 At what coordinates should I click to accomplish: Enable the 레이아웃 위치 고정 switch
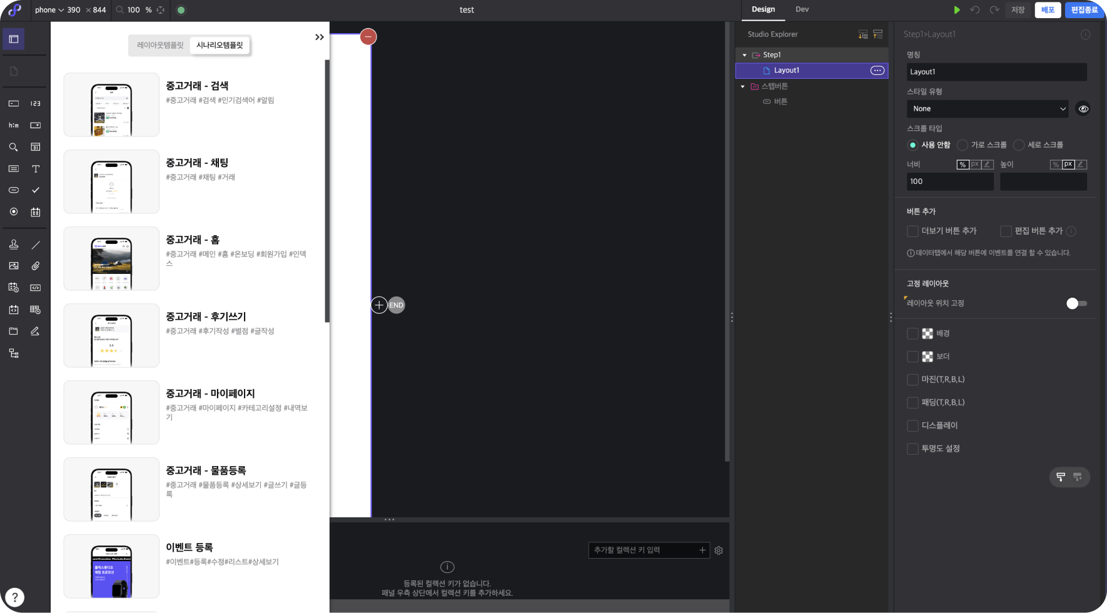coord(1076,303)
